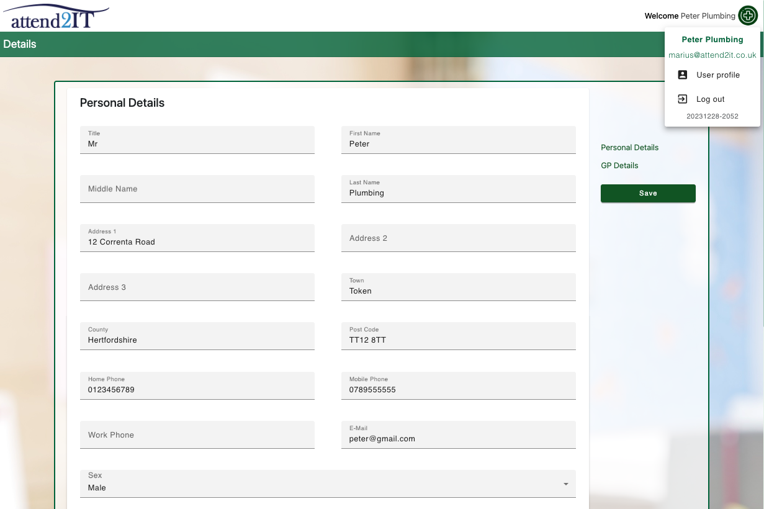Click the Middle Name field

pos(197,189)
